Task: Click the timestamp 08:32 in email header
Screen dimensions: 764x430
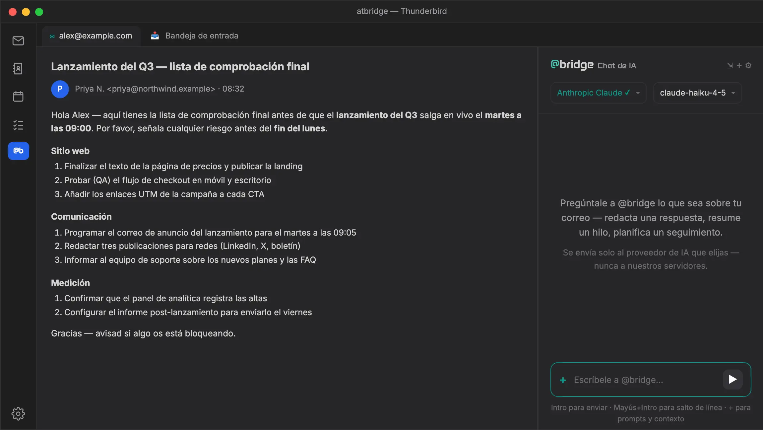Action: tap(233, 89)
